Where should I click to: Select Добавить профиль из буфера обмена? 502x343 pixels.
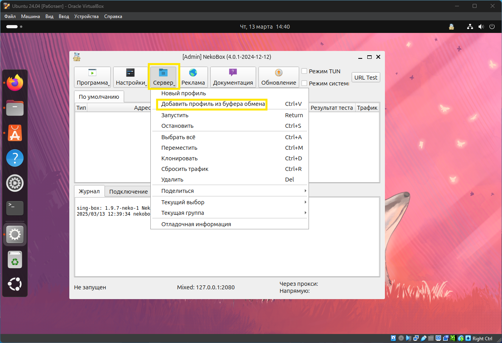[213, 104]
